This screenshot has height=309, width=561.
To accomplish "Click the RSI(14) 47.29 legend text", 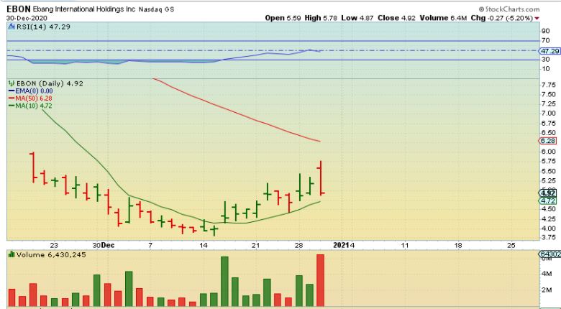I will 43,27.
